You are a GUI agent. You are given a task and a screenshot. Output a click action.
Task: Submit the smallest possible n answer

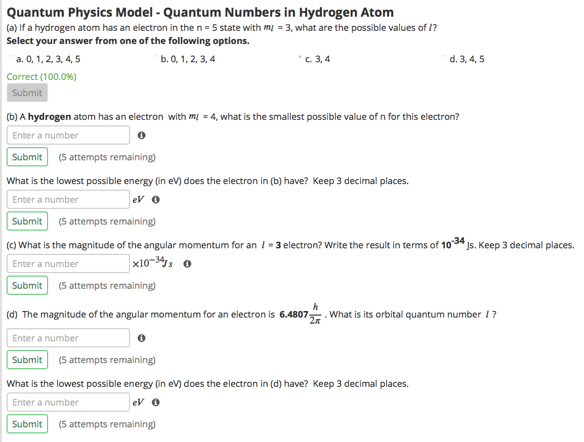27,157
